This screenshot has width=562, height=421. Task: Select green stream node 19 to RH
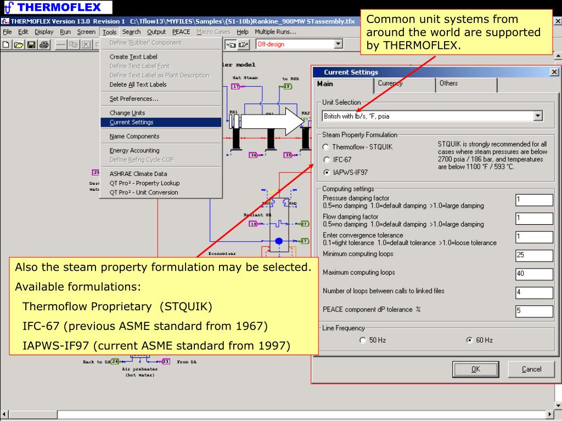[288, 86]
